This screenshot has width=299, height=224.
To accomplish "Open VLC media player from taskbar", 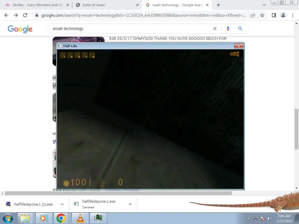I will [80, 218].
